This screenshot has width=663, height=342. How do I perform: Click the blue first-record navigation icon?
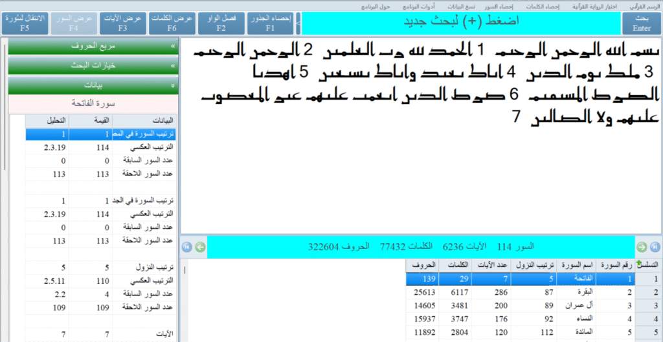[x=187, y=246]
